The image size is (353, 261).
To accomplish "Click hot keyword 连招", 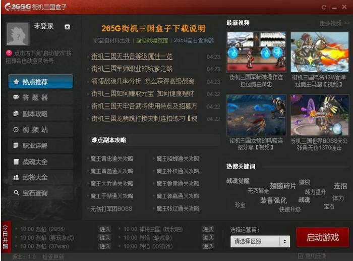I will (x=340, y=186).
